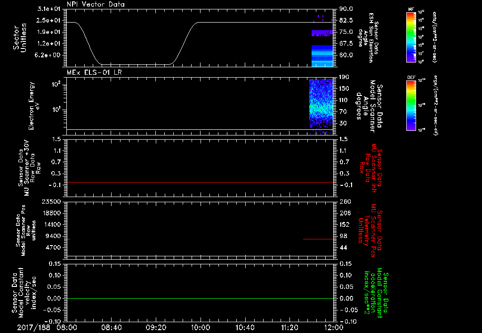
Task: Click the '152' telemetry position tick
Action: coord(345,224)
